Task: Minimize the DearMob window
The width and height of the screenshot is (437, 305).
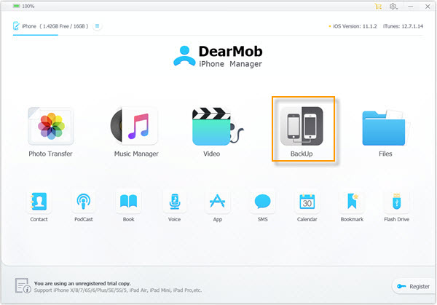Action: click(411, 6)
